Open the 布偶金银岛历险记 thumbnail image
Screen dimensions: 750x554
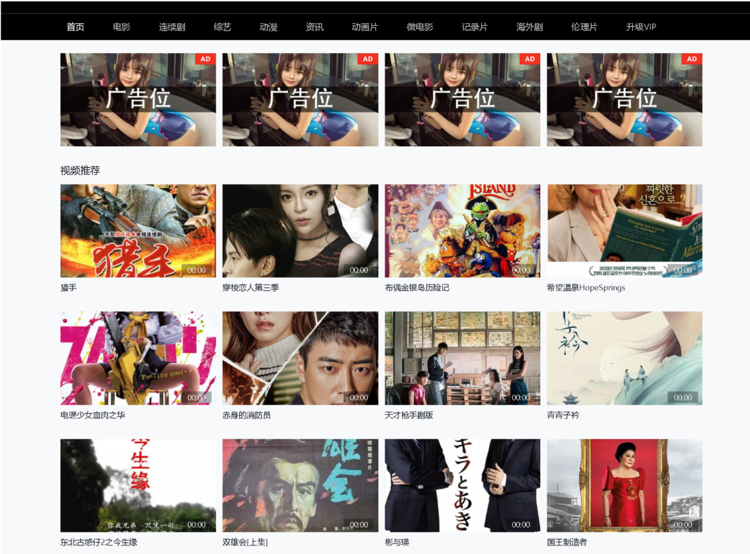pyautogui.click(x=462, y=231)
